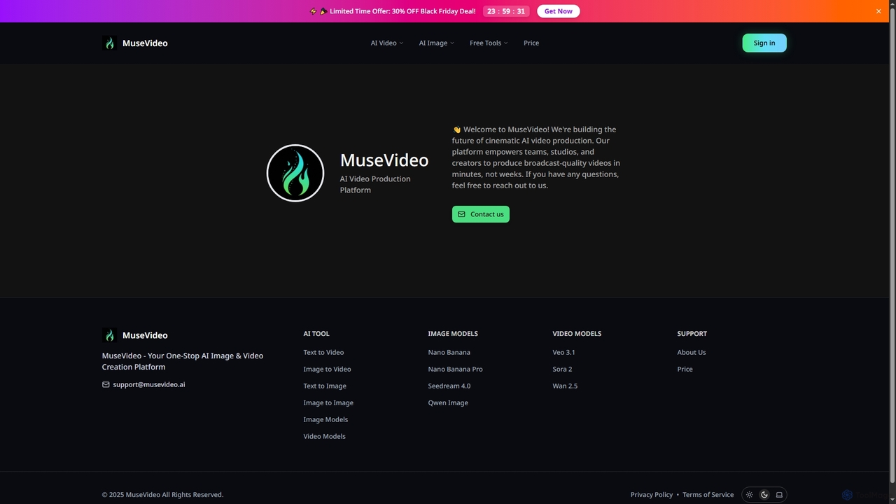Open Text to Video footer link
The image size is (896, 504).
click(323, 352)
